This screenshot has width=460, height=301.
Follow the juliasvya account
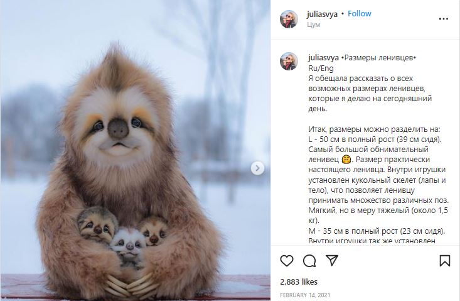[x=360, y=14]
